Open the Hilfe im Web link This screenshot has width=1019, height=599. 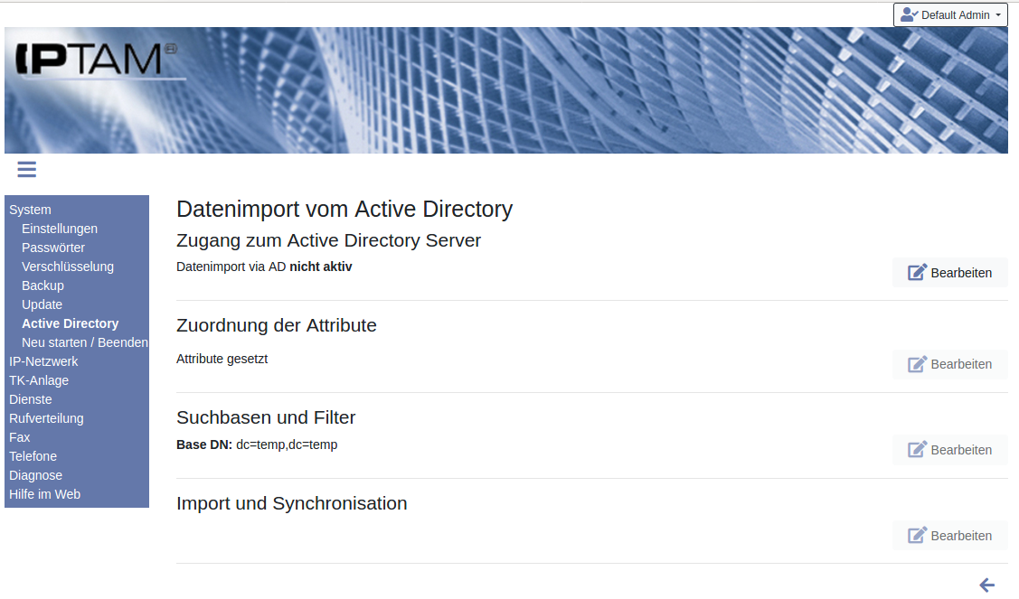[44, 494]
